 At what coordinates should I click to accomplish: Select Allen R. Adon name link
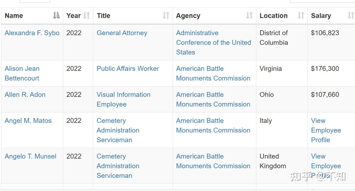coord(25,95)
